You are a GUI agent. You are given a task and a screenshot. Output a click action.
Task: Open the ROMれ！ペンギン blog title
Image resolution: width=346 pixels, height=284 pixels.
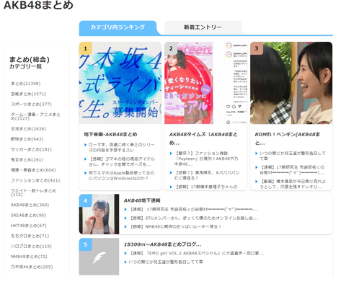tap(288, 138)
